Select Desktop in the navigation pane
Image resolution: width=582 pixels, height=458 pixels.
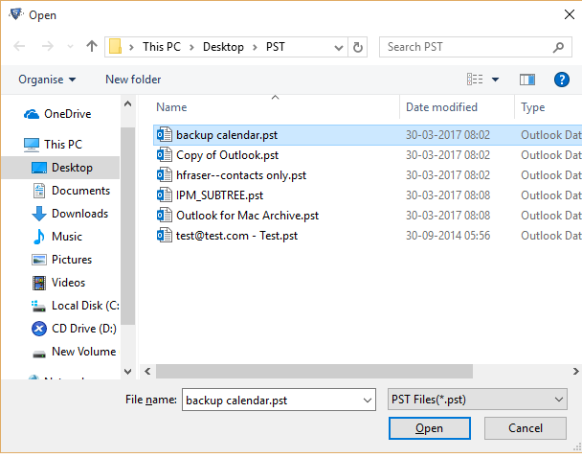pyautogui.click(x=61, y=168)
